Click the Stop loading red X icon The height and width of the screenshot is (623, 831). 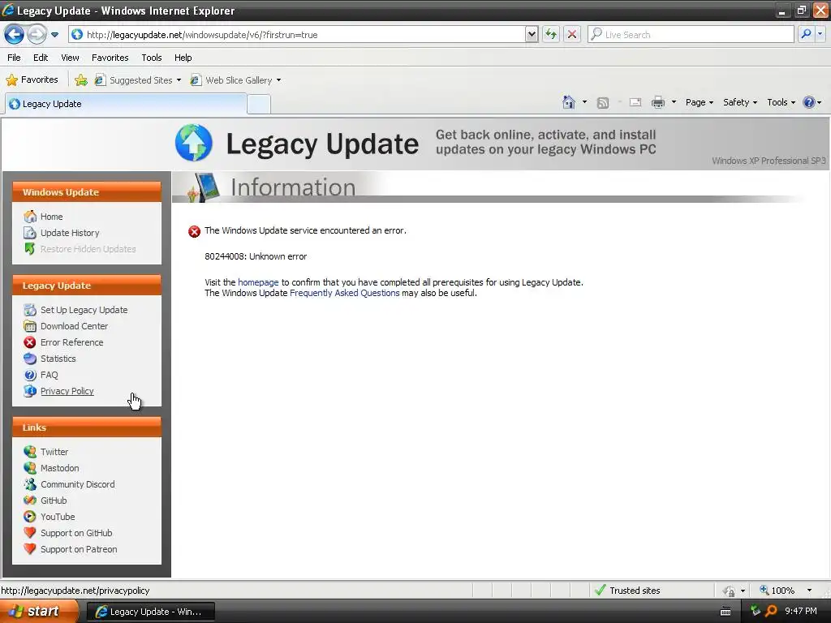[572, 35]
